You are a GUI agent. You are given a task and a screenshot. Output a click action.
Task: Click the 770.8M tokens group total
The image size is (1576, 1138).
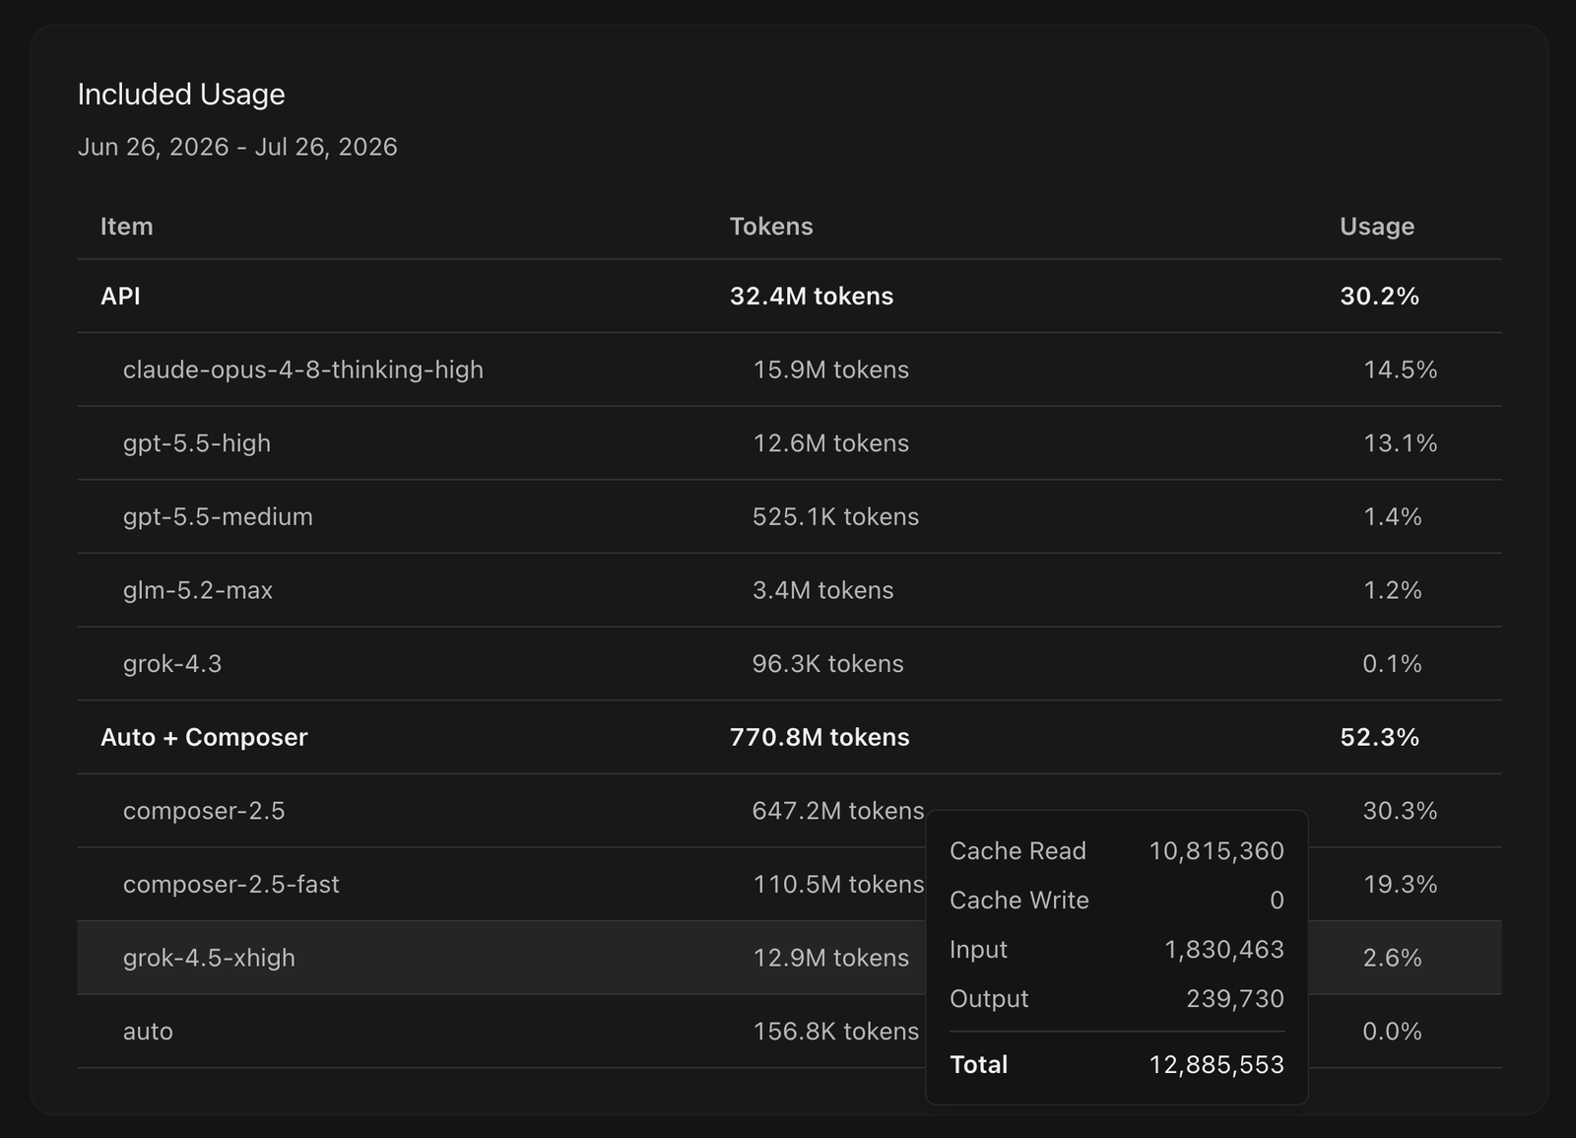(x=820, y=737)
